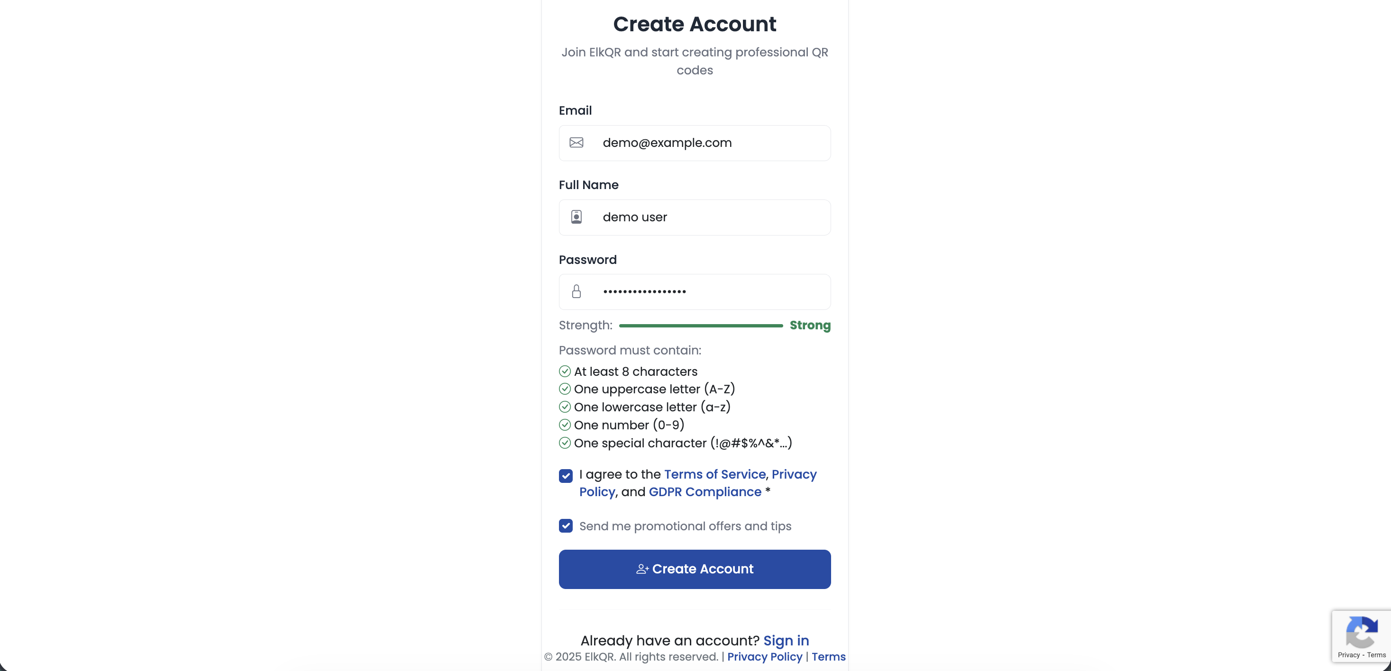The image size is (1391, 671).
Task: Click the envelope icon in the Email field
Action: coord(576,143)
